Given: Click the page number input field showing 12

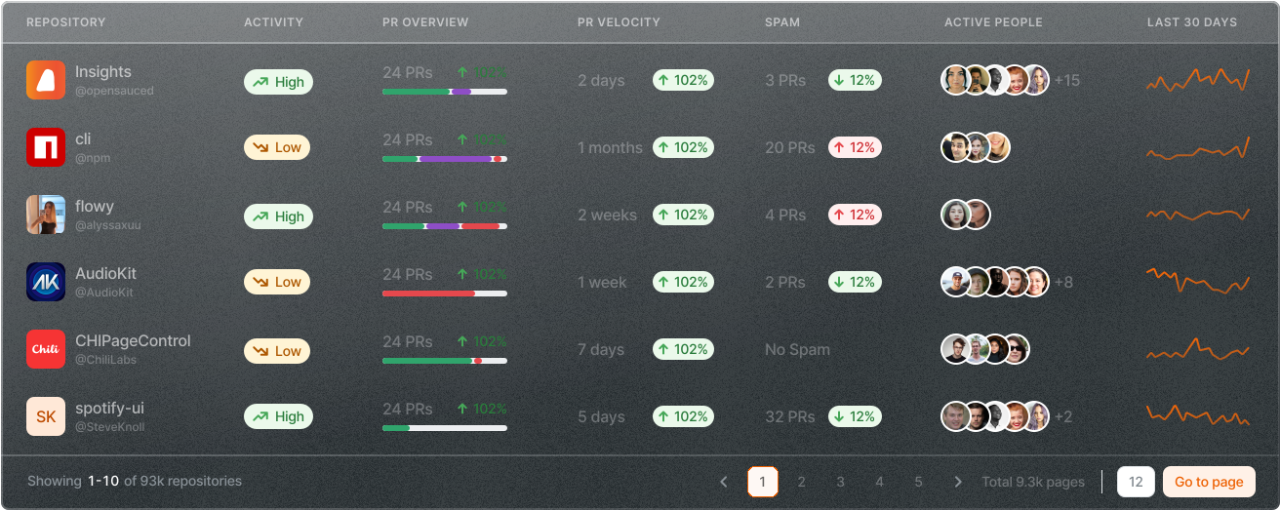Looking at the screenshot, I should click(1136, 482).
